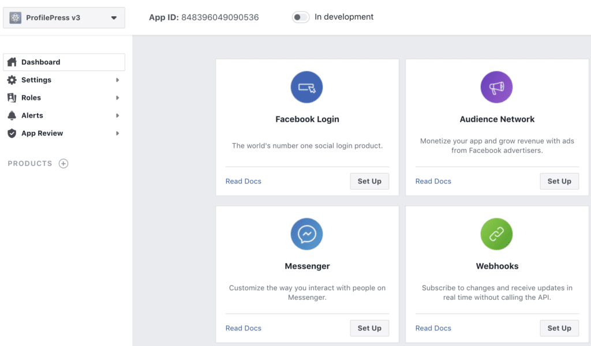Screen dimensions: 591x346
Task: Open the Settings menu item
Action: click(64, 80)
